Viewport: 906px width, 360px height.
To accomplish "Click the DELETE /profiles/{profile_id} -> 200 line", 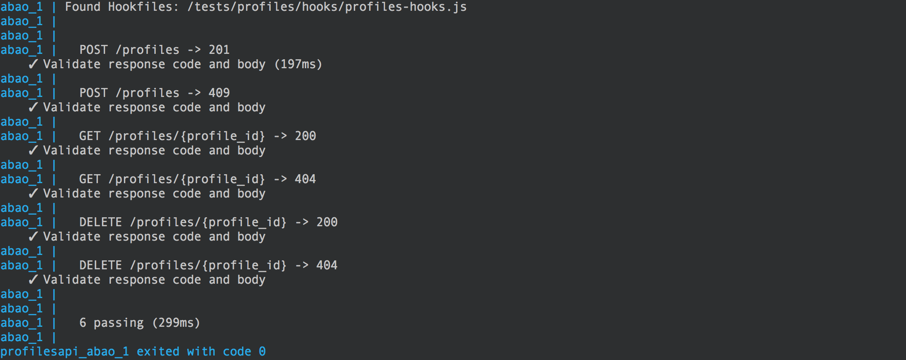I will point(208,222).
